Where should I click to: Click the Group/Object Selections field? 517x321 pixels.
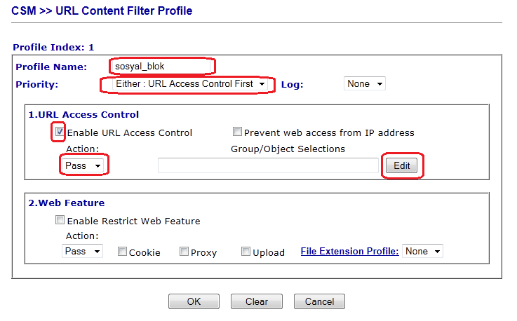coord(268,165)
